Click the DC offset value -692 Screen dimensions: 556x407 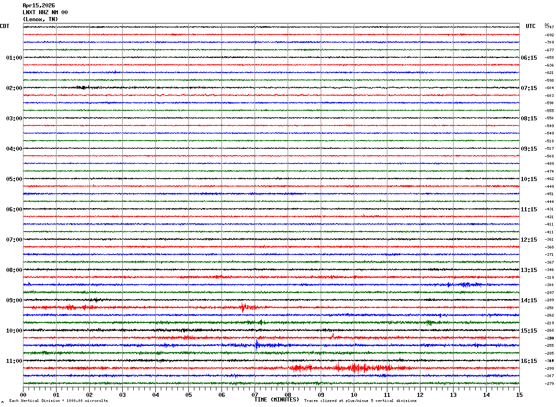click(550, 35)
